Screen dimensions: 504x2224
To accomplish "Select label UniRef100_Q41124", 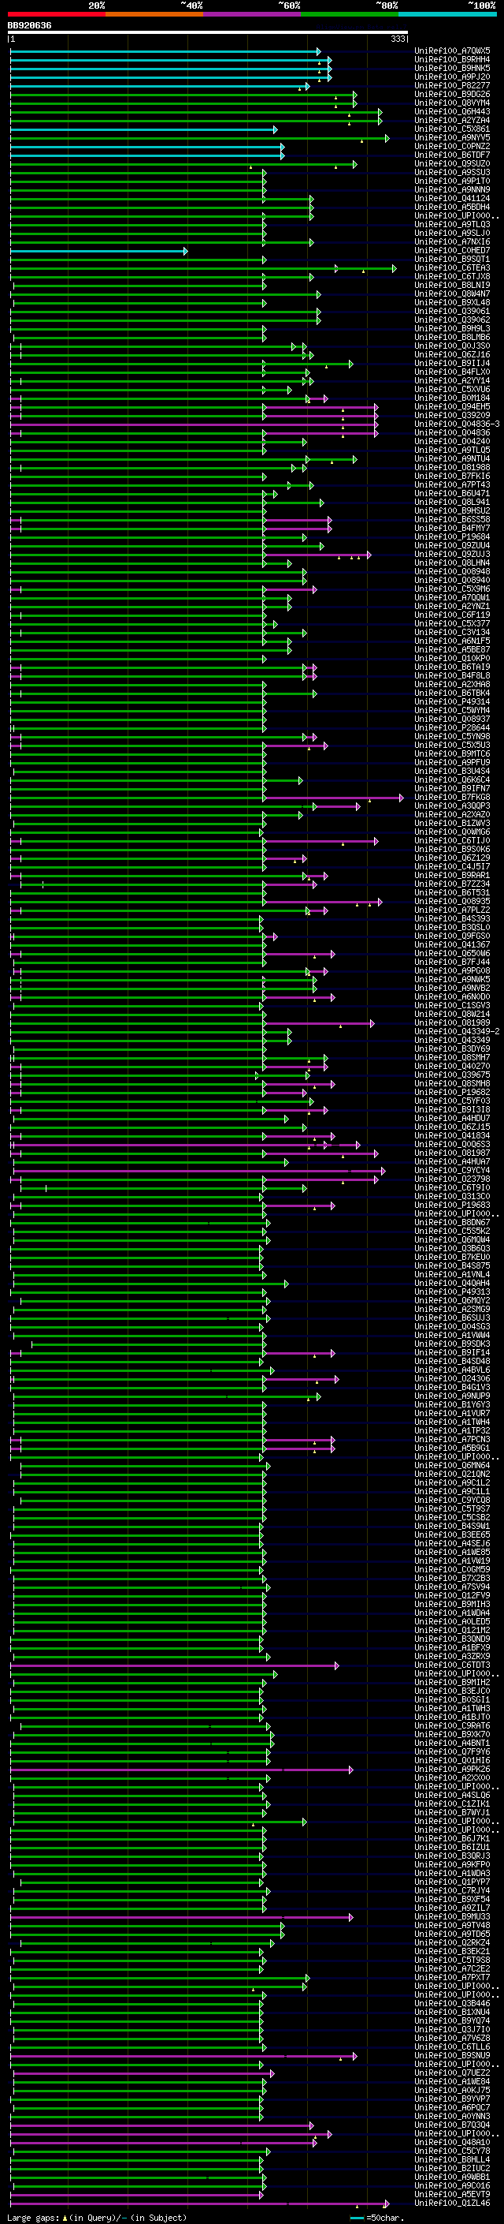I will point(452,199).
